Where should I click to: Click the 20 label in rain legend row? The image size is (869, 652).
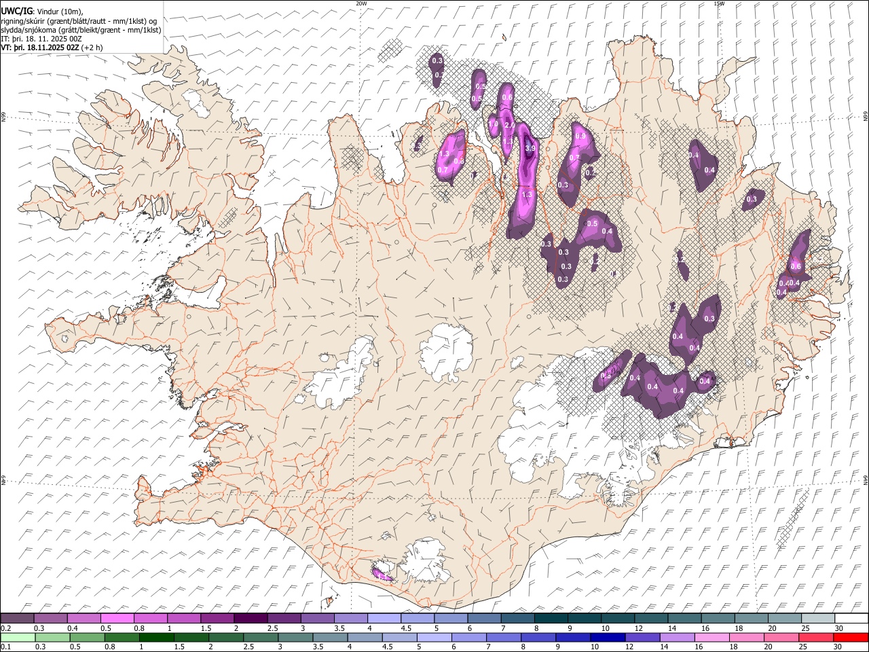click(768, 647)
